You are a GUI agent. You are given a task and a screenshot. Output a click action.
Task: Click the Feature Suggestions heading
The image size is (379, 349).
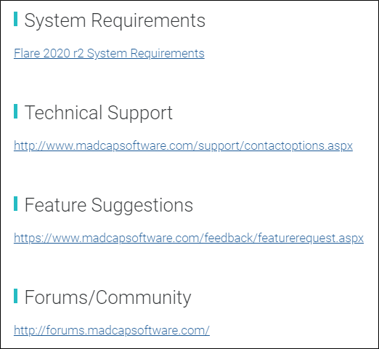tap(109, 205)
